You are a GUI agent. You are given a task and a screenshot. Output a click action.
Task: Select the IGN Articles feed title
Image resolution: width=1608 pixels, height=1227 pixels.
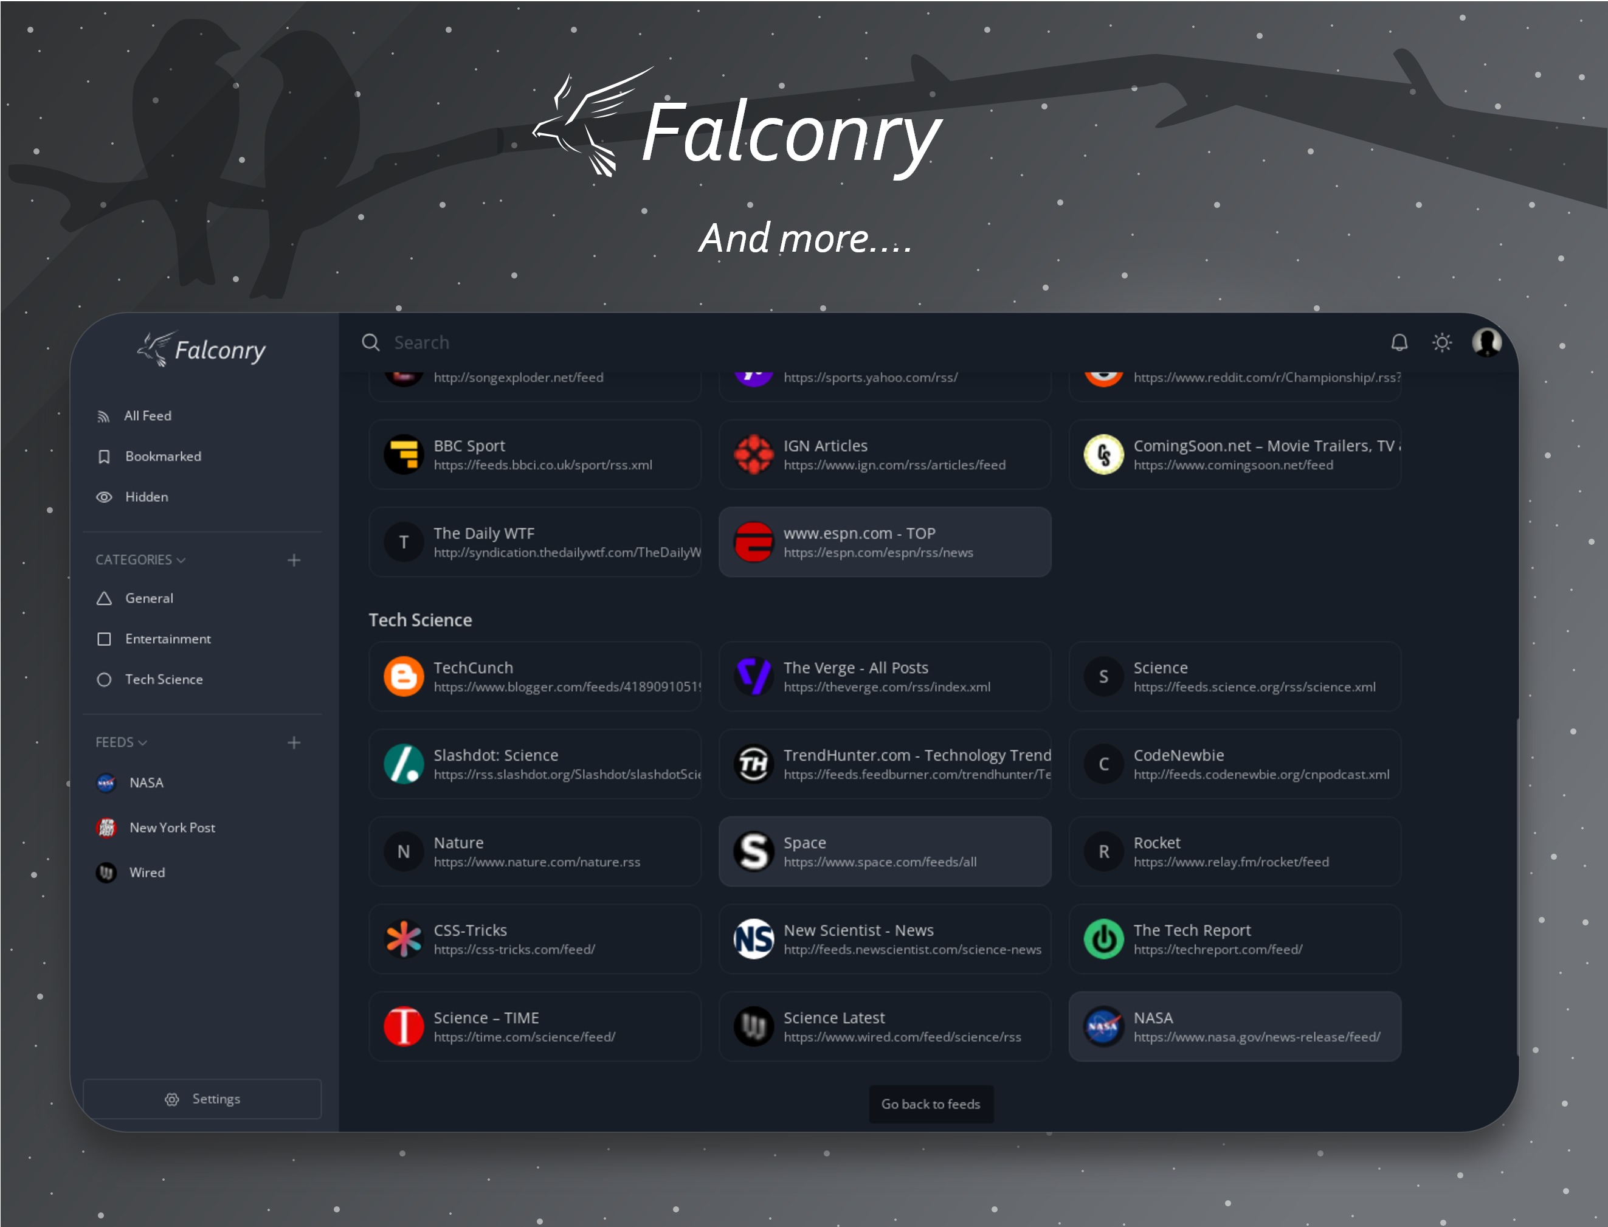point(825,446)
